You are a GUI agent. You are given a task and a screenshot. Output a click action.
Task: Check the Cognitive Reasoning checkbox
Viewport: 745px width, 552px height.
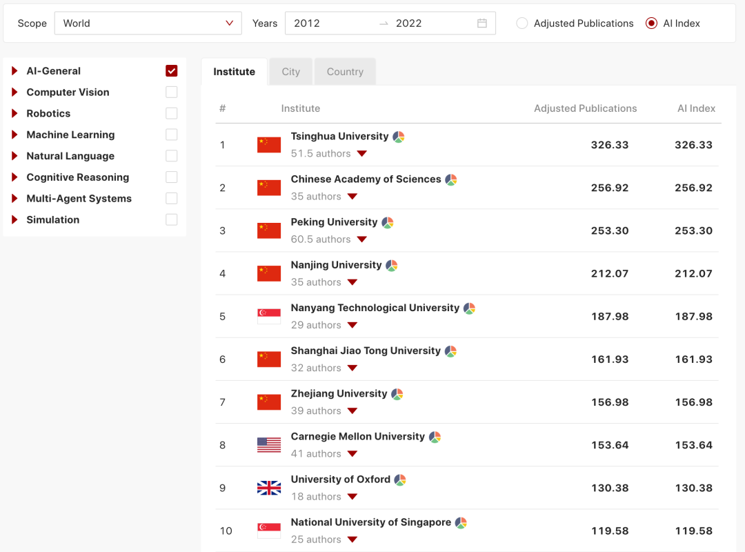point(172,177)
